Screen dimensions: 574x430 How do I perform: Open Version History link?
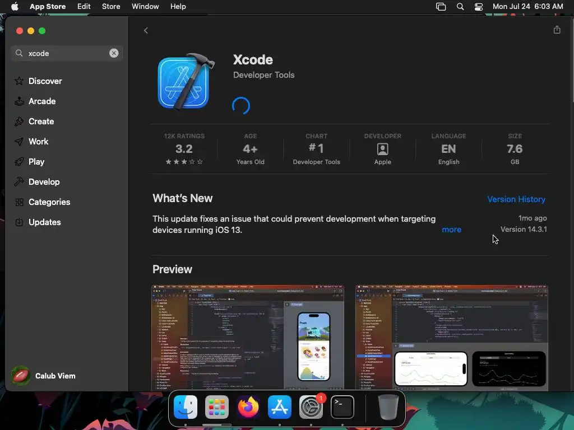[516, 199]
